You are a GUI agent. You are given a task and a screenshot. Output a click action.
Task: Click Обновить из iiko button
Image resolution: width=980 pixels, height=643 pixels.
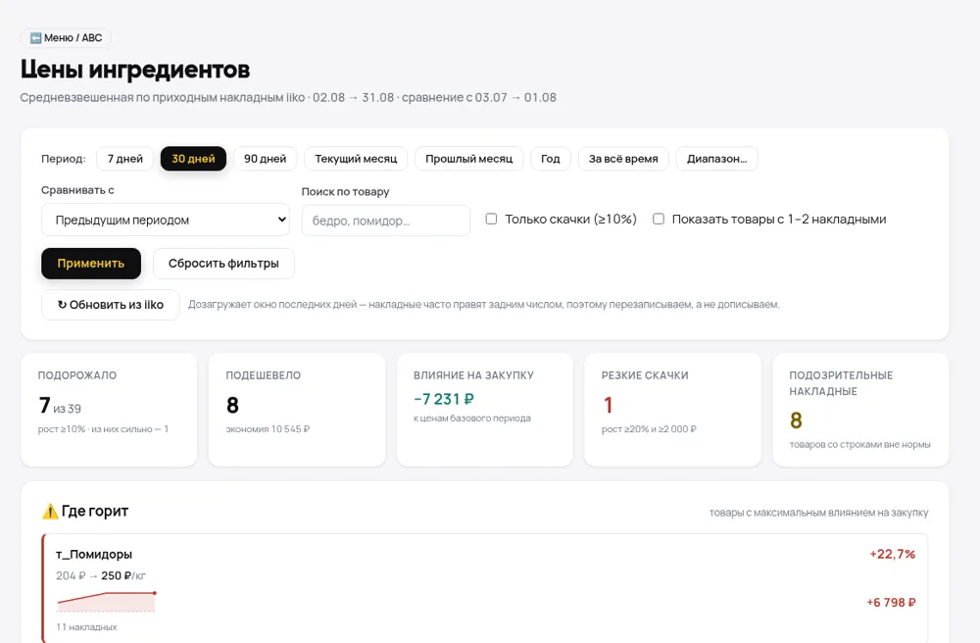tap(111, 305)
